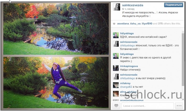The height and width of the screenshot is (111, 186).
Task: Click the top autumn garden photo
Action: pyautogui.click(x=56, y=29)
